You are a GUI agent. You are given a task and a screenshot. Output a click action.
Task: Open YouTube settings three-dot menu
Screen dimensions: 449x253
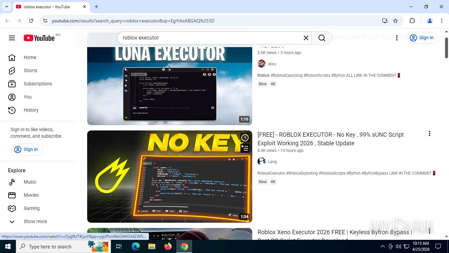click(397, 38)
